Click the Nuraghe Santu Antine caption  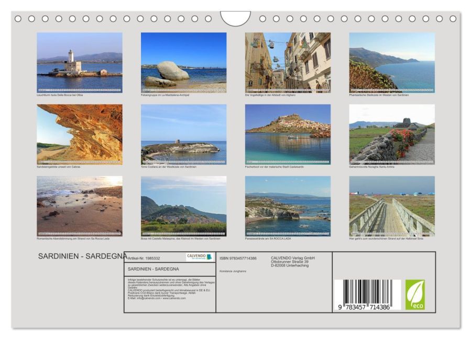371,167
